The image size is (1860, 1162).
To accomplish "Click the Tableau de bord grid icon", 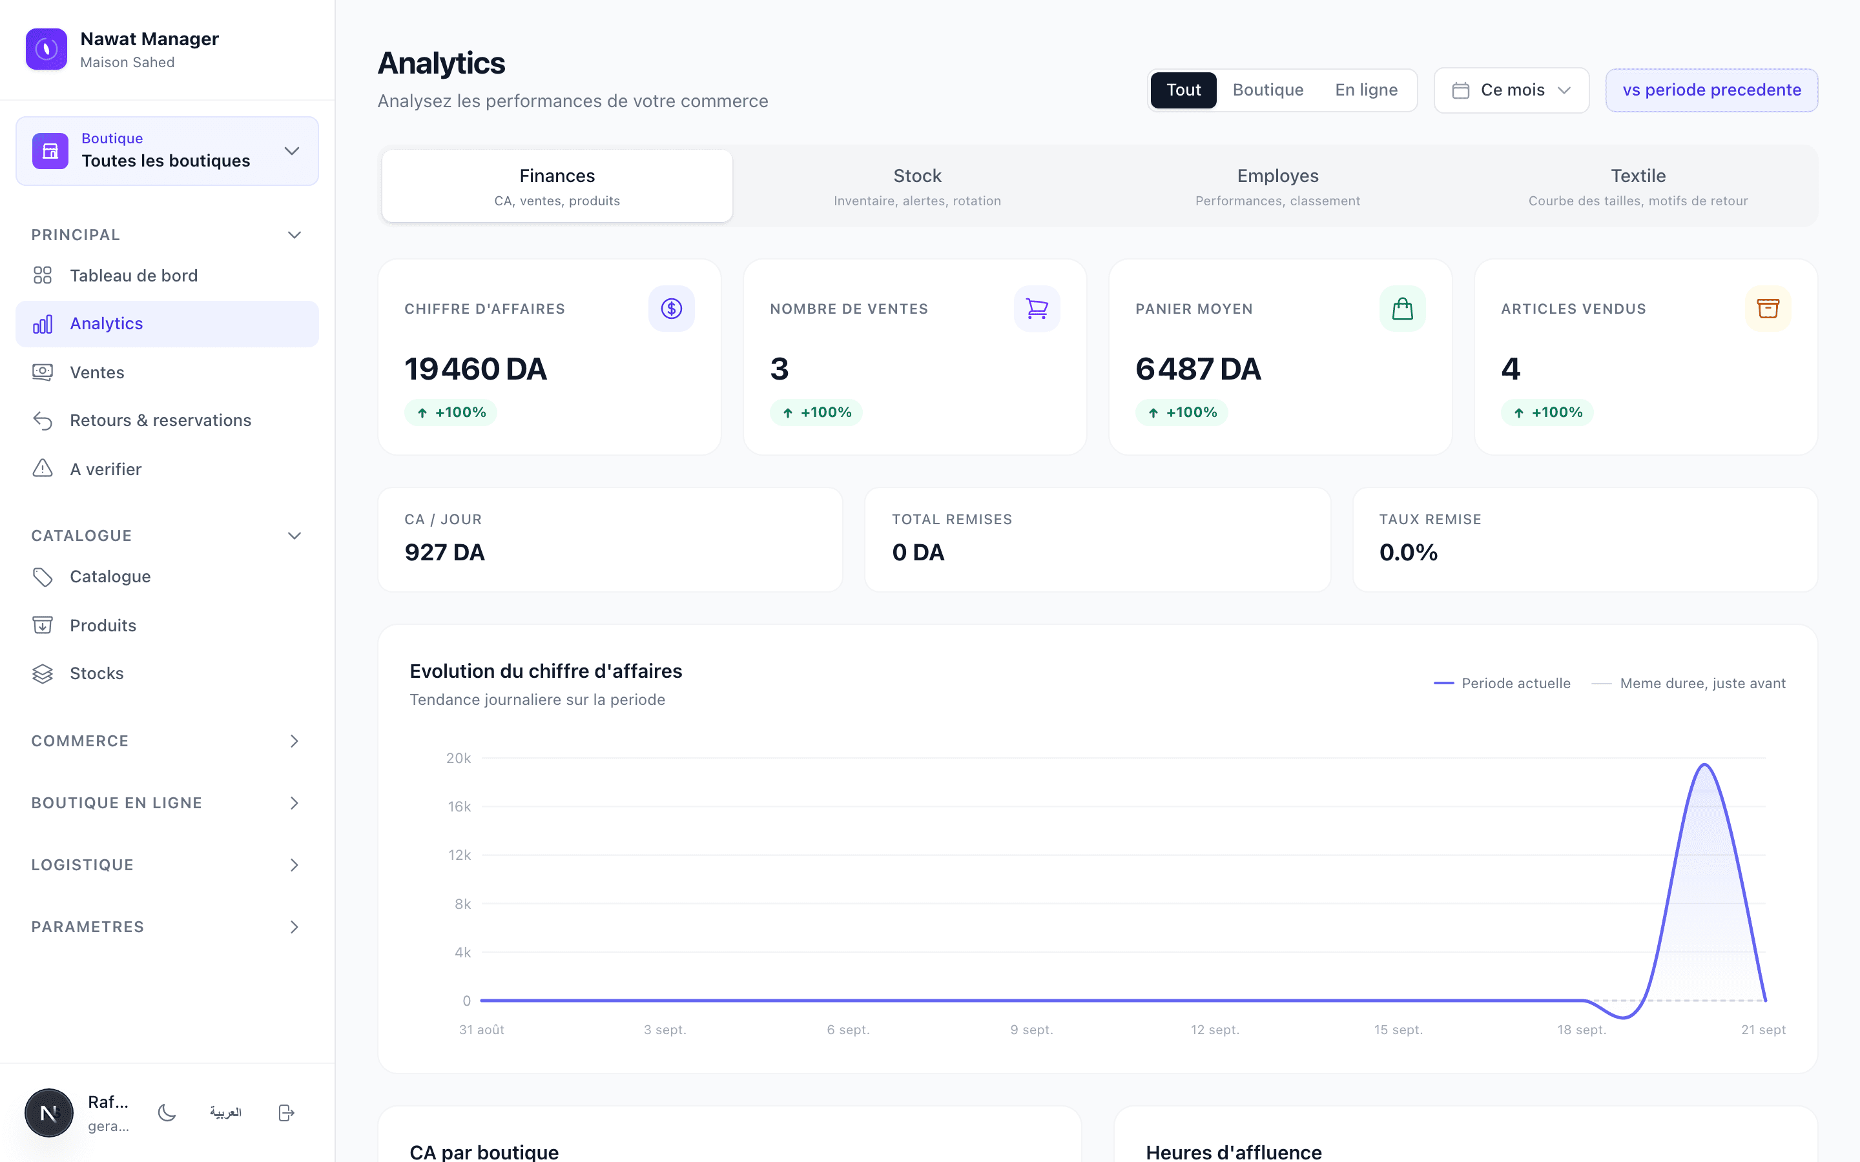I will pyautogui.click(x=42, y=275).
